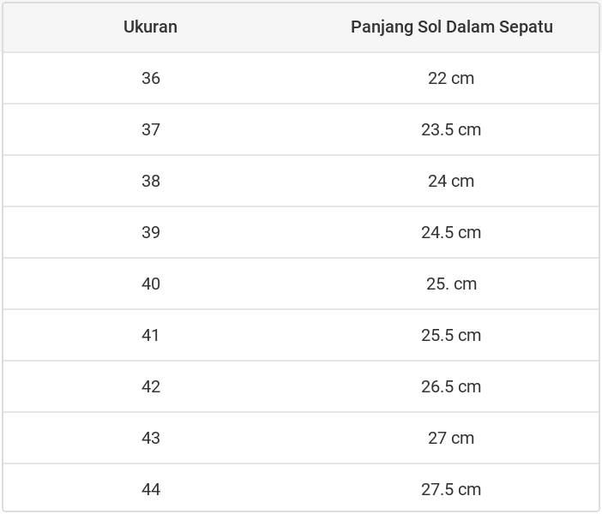The image size is (602, 514).
Task: Select the size 39 cell
Action: pyautogui.click(x=151, y=232)
